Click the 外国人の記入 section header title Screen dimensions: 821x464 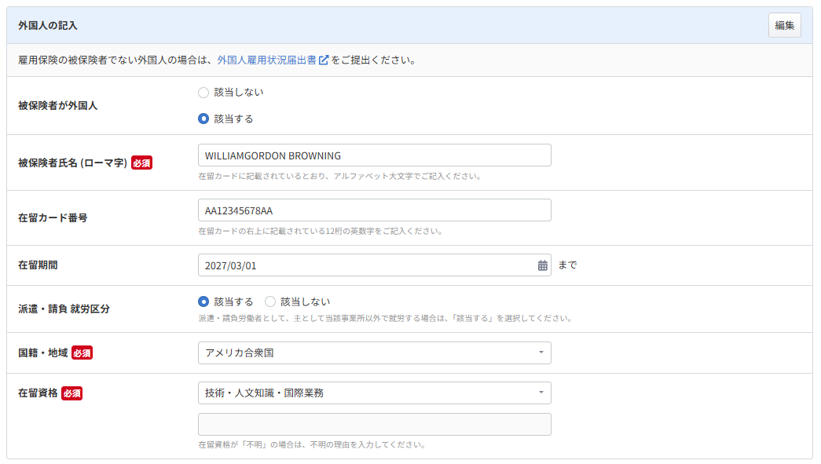pos(48,26)
